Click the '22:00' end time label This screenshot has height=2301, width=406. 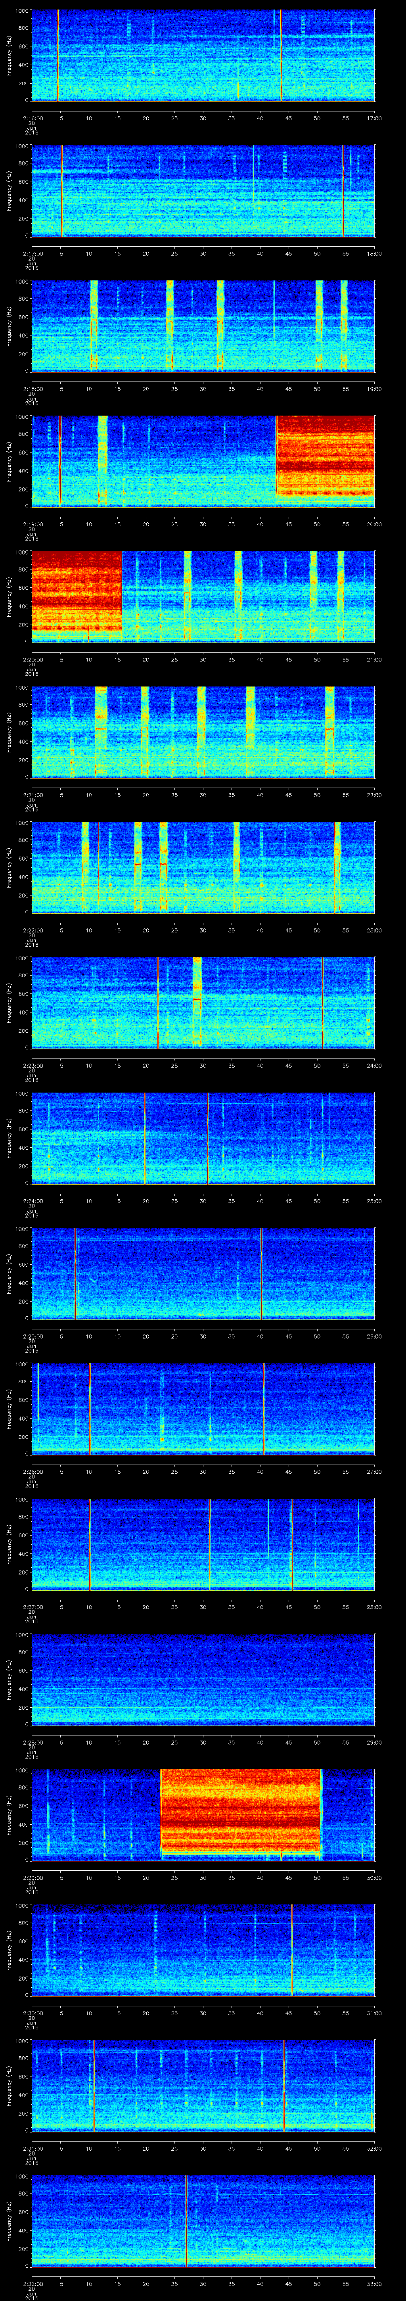[374, 795]
